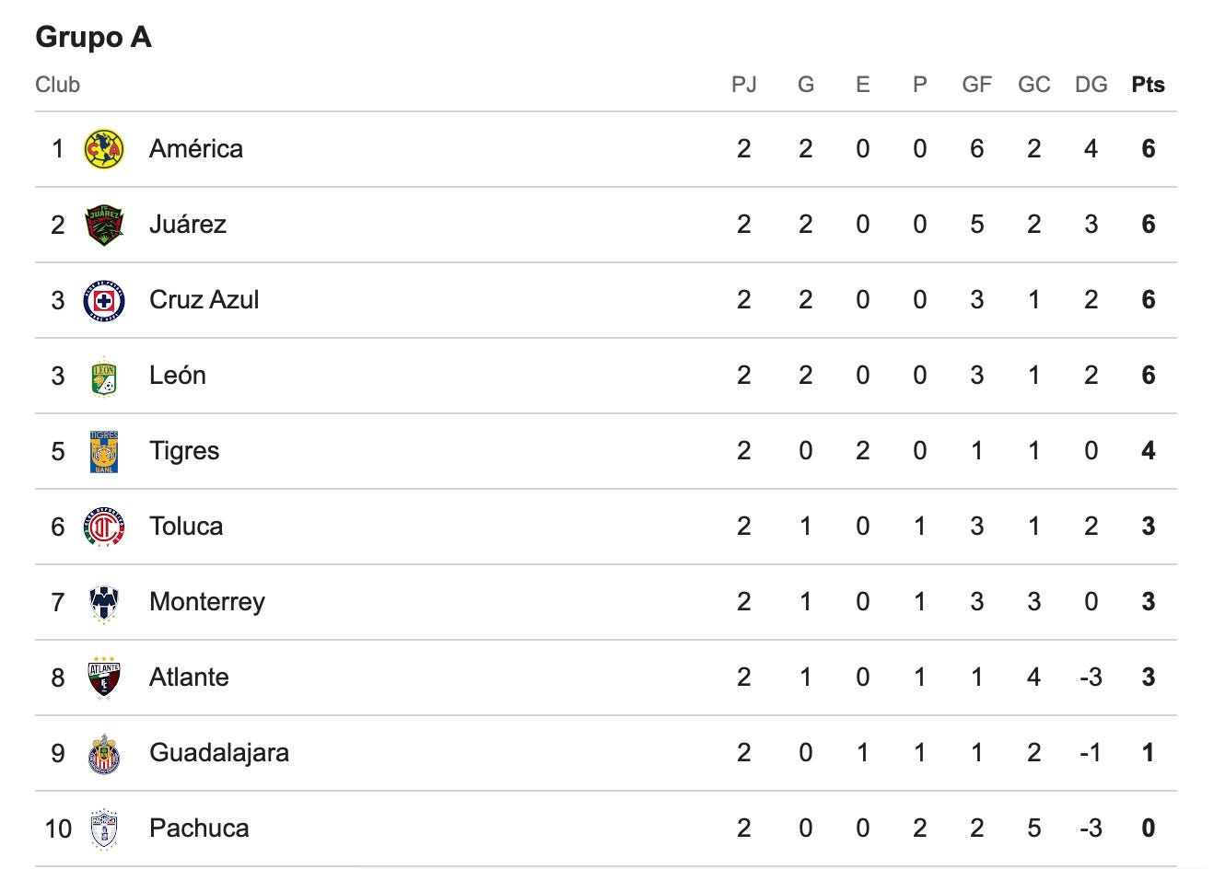Click the Toluca club crest icon
Viewport: 1214px width, 869px height.
104,527
